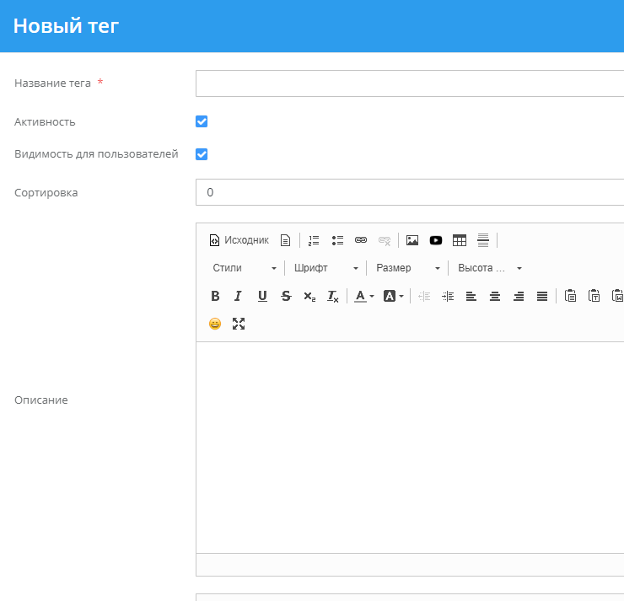Expand the Шрифт font dropdown
This screenshot has width=624, height=601.
tap(326, 268)
